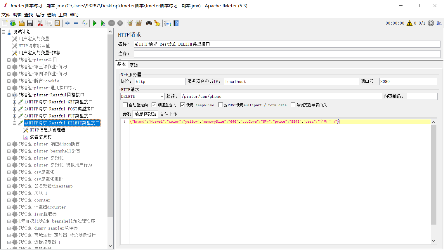Click the yellow warning triangle log icon
Screen dimensions: 444x250
point(410,23)
